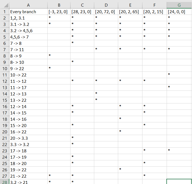Select row 27 header
The height and width of the screenshot is (184, 192).
[5, 176]
